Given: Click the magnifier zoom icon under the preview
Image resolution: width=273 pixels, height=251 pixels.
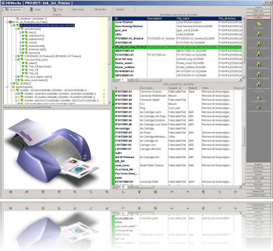Looking at the screenshot, I should 91,192.
